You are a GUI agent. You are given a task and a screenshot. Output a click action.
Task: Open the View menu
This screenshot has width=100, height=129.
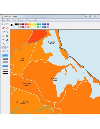pos(14,20)
